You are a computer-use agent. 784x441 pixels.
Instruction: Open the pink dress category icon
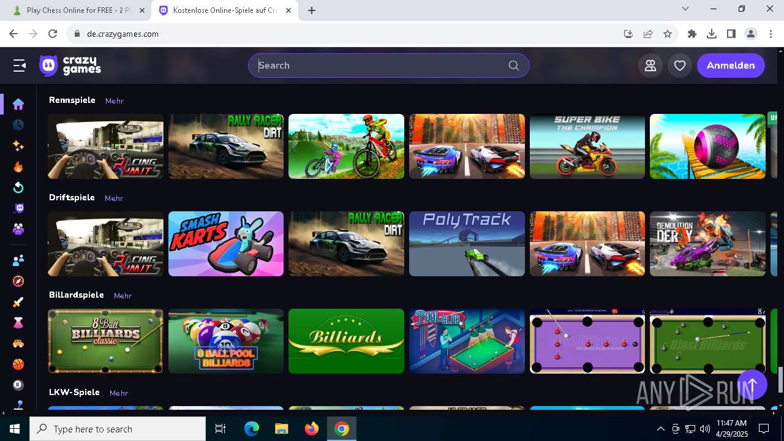pos(18,323)
